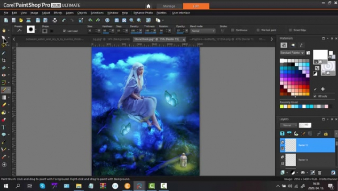This screenshot has width=338, height=191.
Task: Open the Opacity value dropdown arrow
Action: [x=187, y=31]
